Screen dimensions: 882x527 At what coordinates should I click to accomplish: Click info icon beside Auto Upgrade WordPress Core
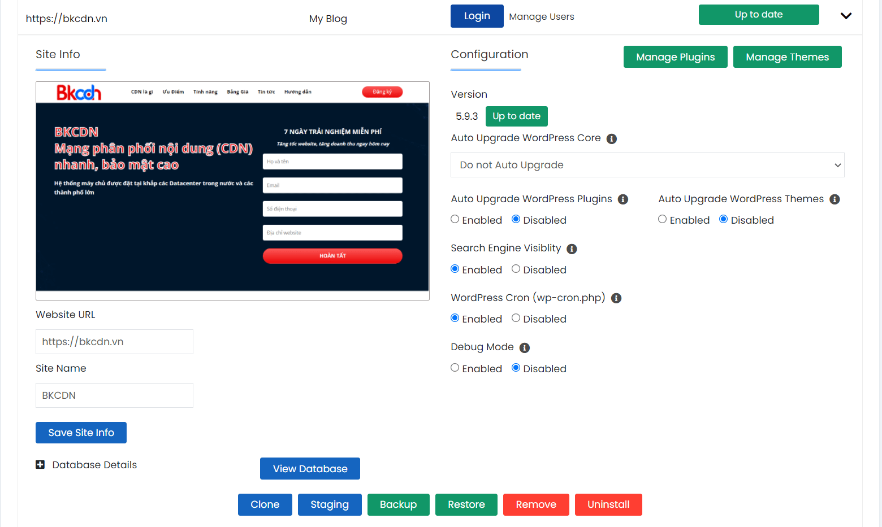(611, 139)
